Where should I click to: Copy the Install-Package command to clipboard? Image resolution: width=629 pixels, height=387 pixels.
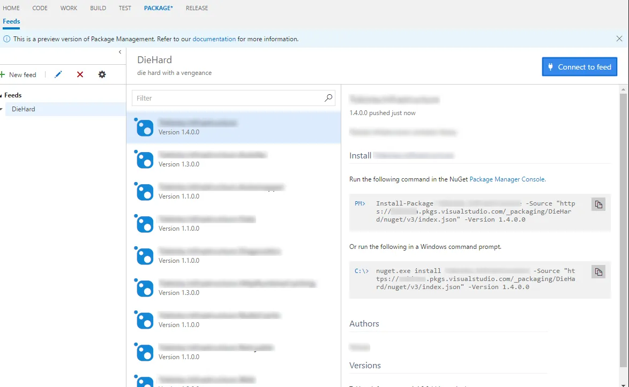598,204
